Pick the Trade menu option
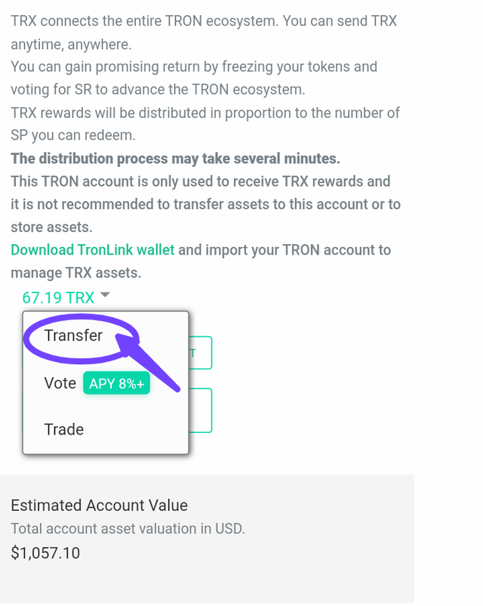 [x=64, y=429]
